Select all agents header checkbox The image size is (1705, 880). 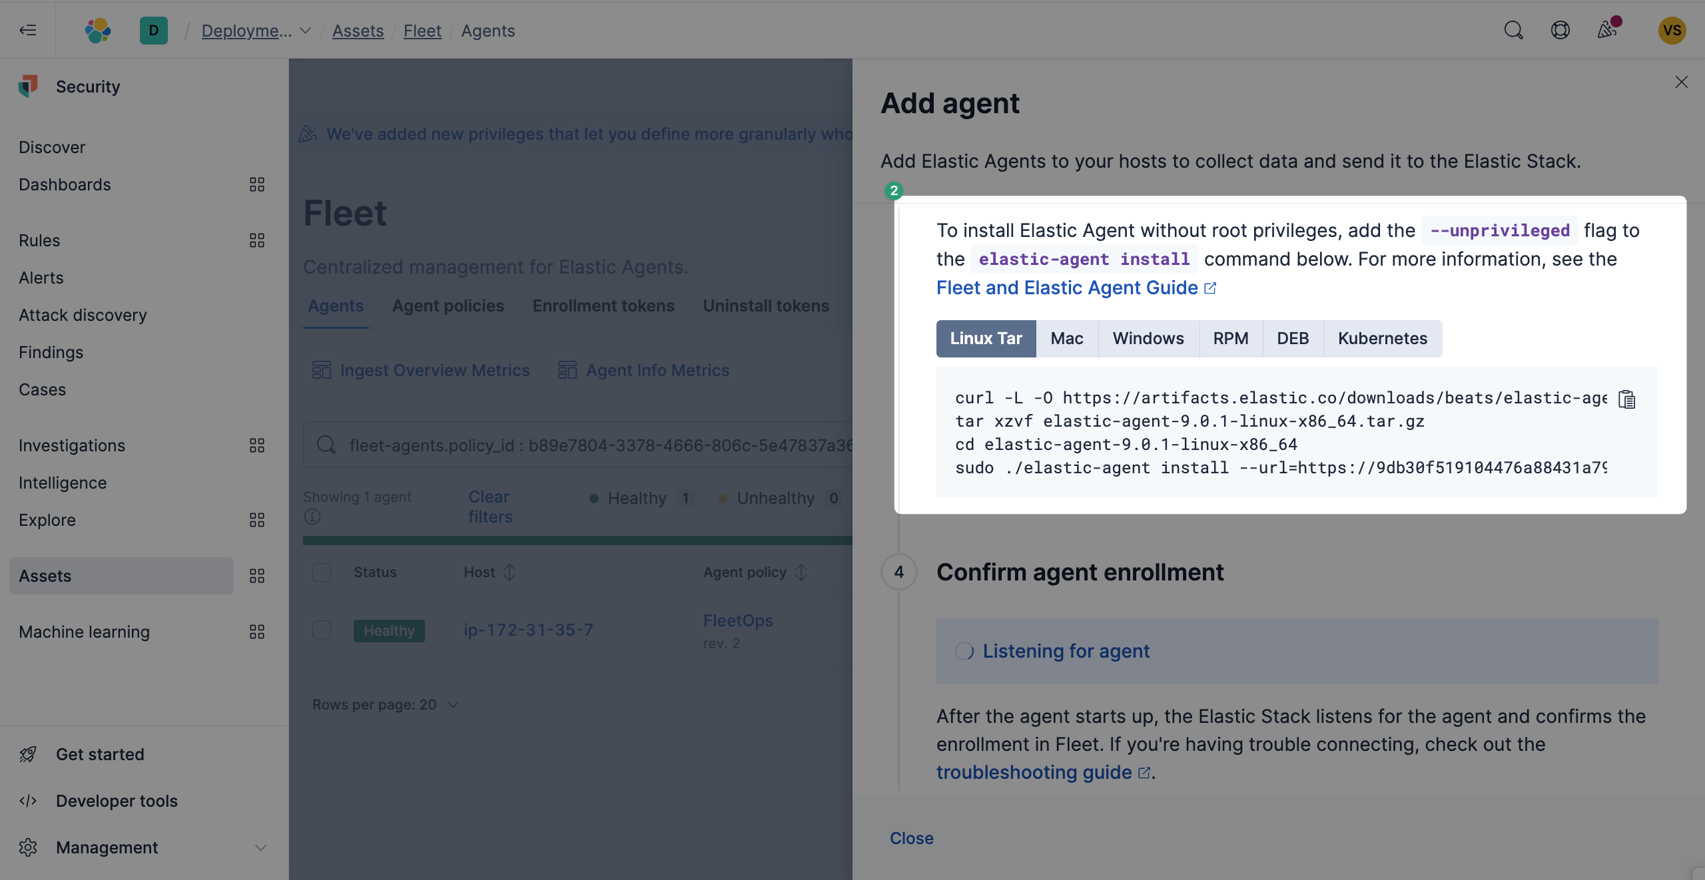(322, 572)
